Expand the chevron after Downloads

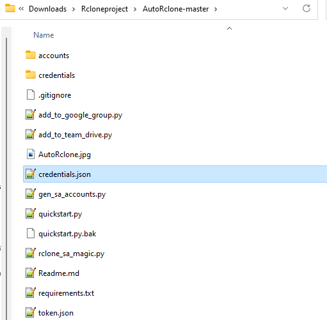74,9
